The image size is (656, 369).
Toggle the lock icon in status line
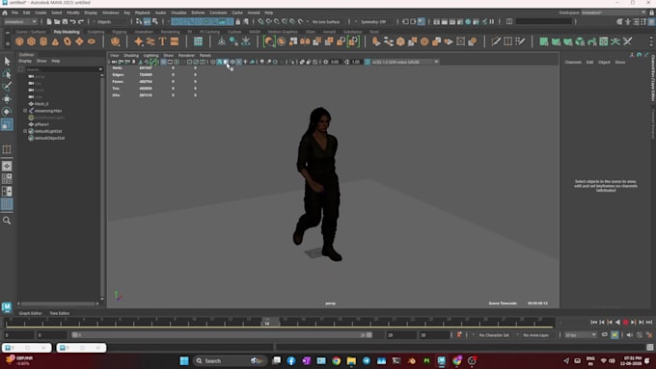pos(238,22)
